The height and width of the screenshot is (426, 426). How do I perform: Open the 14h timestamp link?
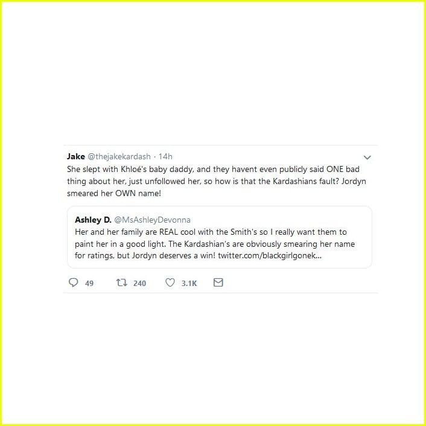click(x=165, y=156)
